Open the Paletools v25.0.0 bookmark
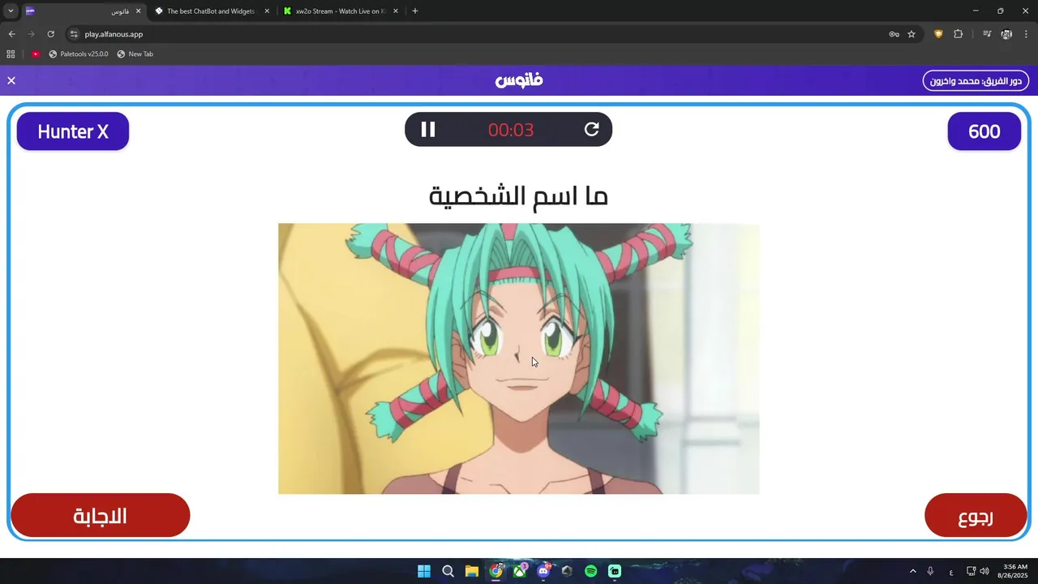 (x=78, y=54)
